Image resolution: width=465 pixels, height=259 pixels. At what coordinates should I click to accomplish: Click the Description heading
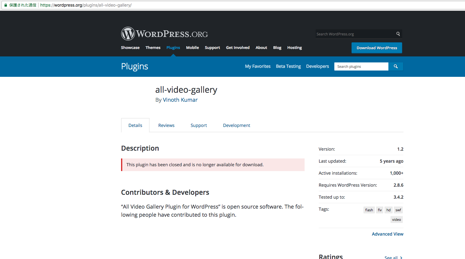tap(140, 148)
